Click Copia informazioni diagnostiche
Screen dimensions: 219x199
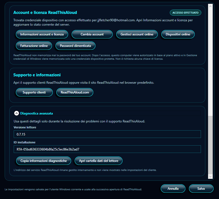43,161
